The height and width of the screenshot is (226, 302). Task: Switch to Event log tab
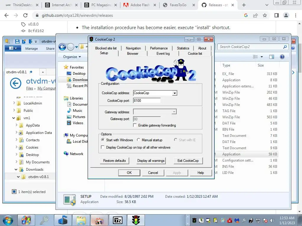(x=163, y=54)
